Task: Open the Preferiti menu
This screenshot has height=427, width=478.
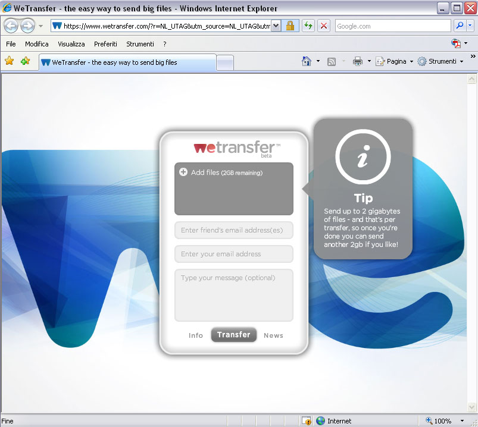Action: tap(105, 44)
